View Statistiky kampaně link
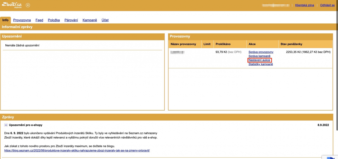338x159 pixels. tap(261, 64)
